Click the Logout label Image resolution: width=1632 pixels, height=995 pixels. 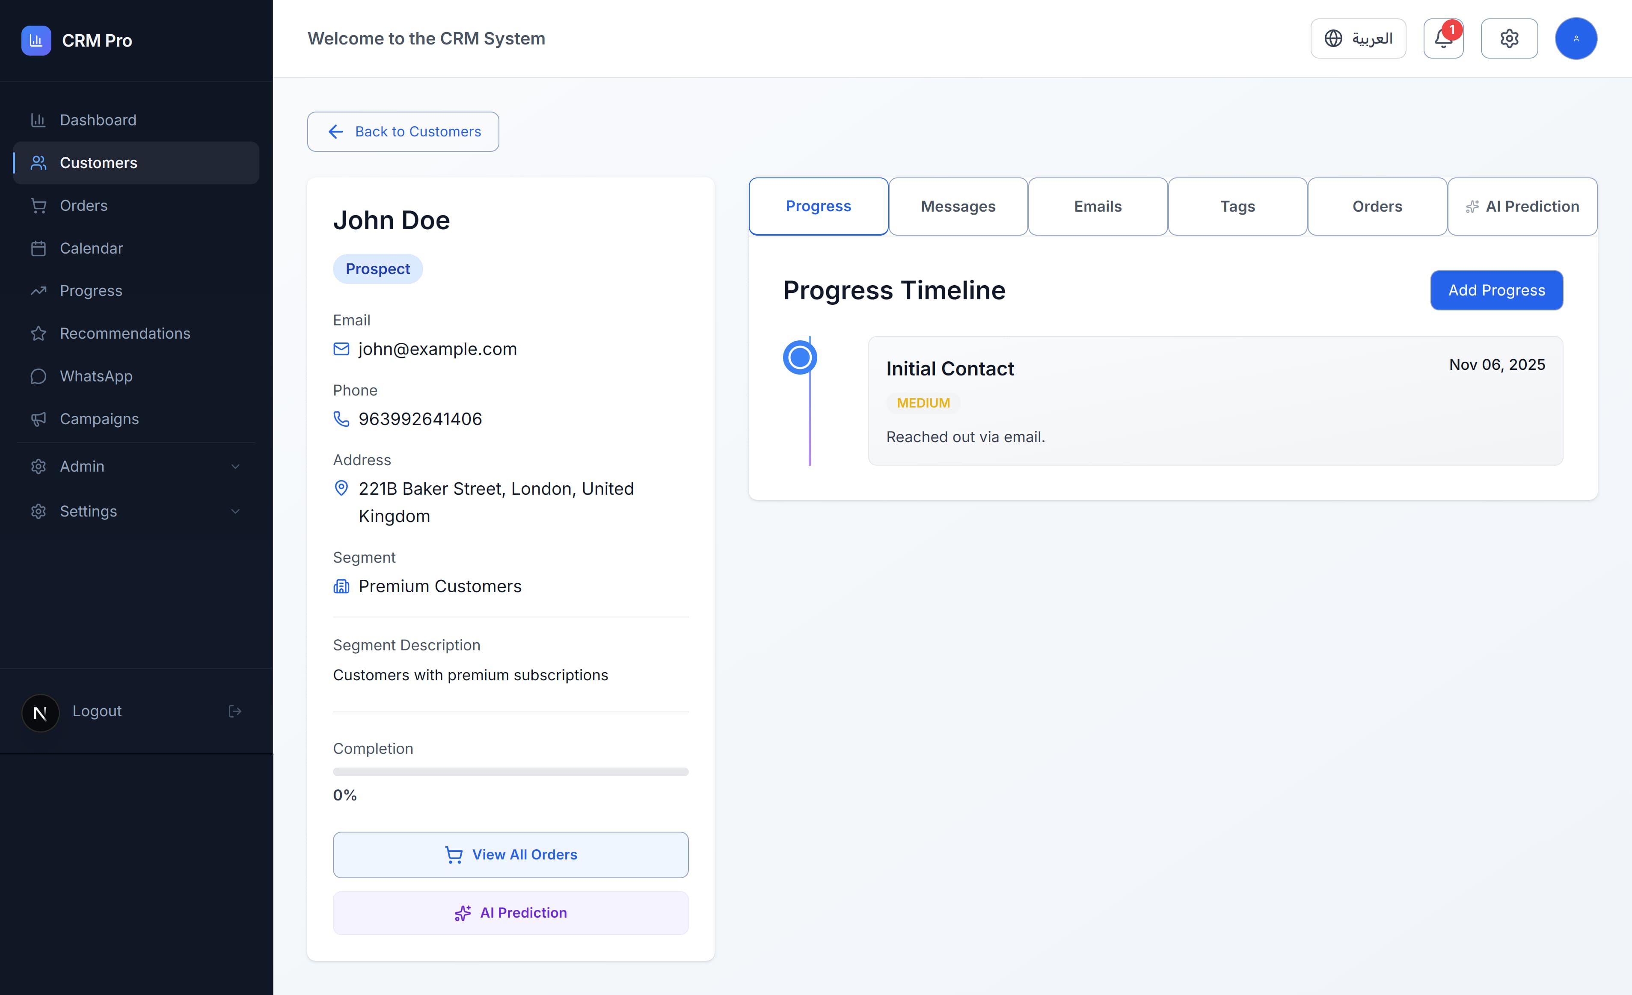97,711
